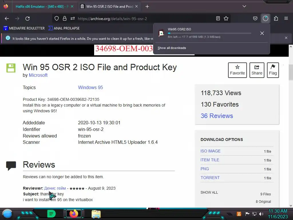This screenshot has height=220, width=293.
Task: Dismiss the Firefox refresh notification bar
Action: click(286, 38)
